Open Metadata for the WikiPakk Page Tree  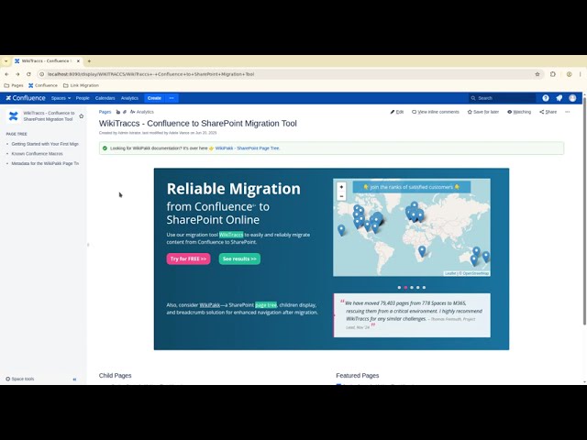pyautogui.click(x=45, y=163)
